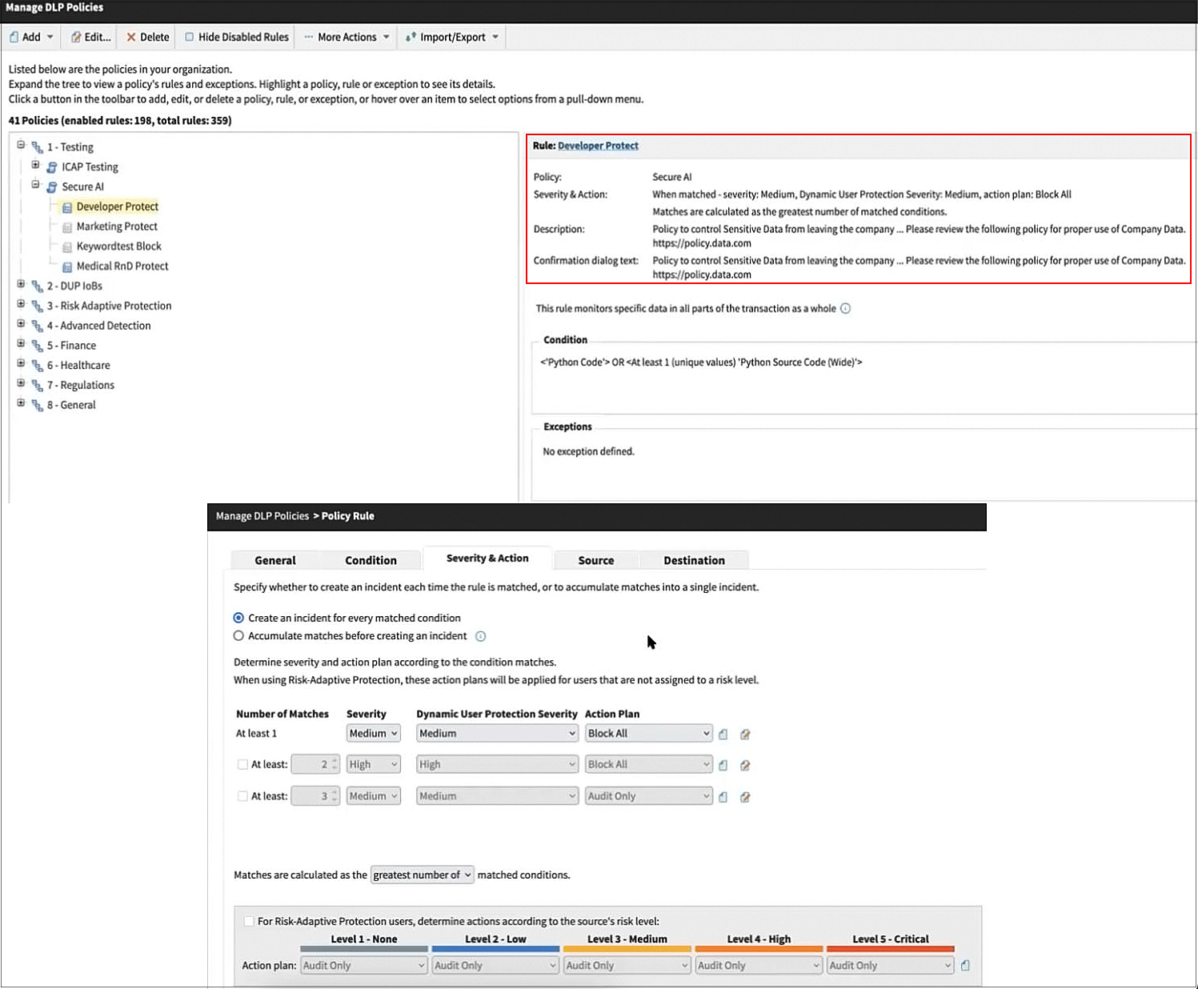This screenshot has height=989, width=1198.
Task: Switch to the Condition tab
Action: pyautogui.click(x=371, y=560)
